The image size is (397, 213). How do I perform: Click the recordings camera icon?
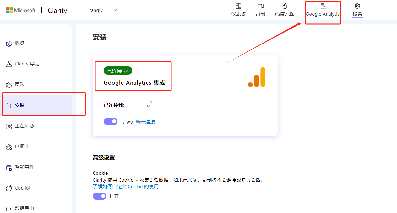[x=260, y=6]
